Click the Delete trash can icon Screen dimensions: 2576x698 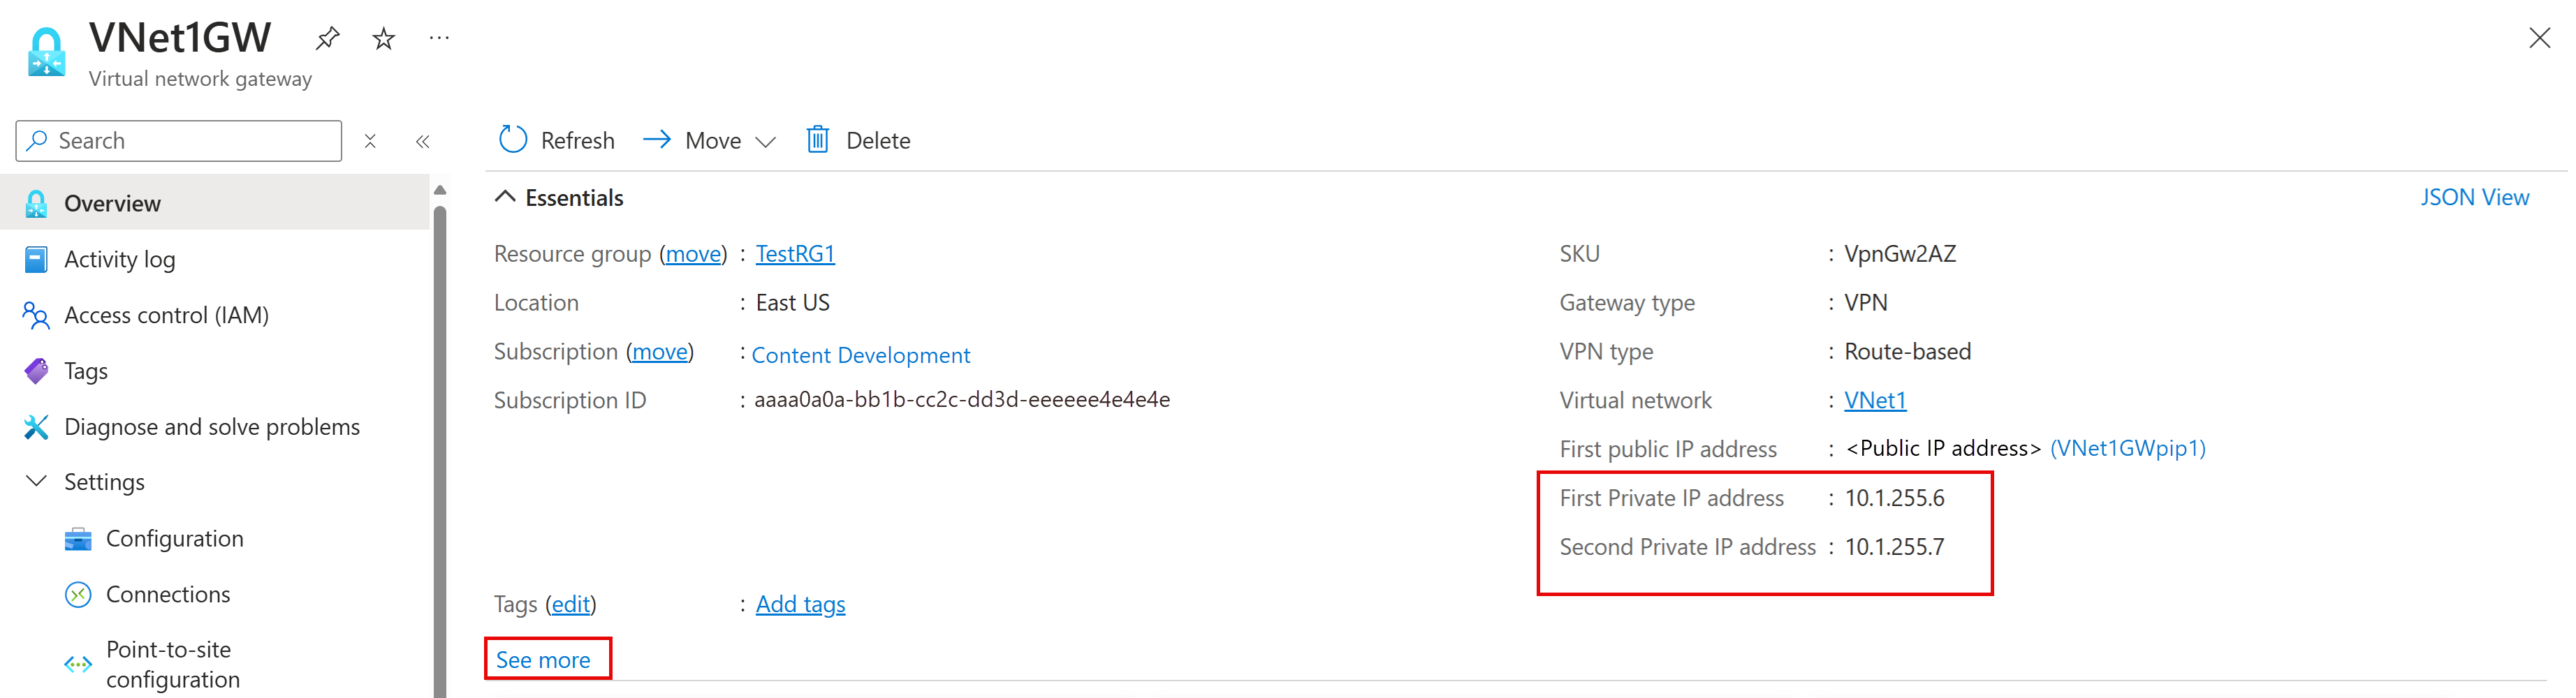coord(817,139)
